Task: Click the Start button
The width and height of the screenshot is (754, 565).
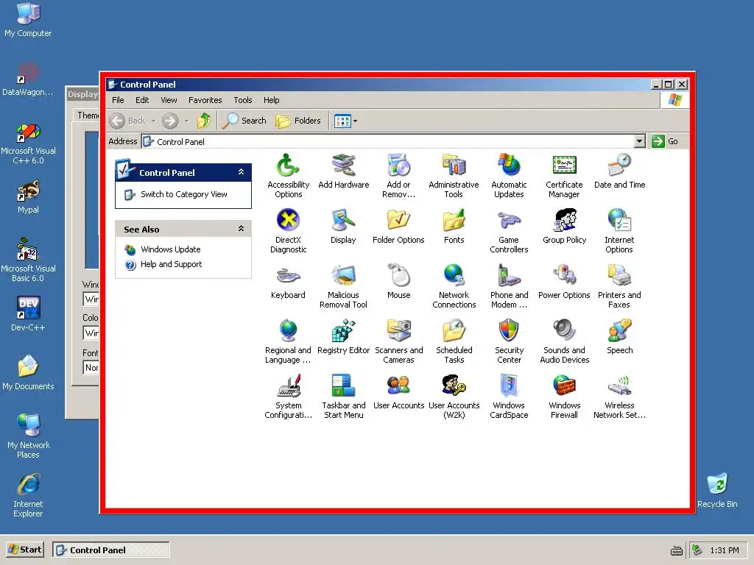Action: coord(25,549)
